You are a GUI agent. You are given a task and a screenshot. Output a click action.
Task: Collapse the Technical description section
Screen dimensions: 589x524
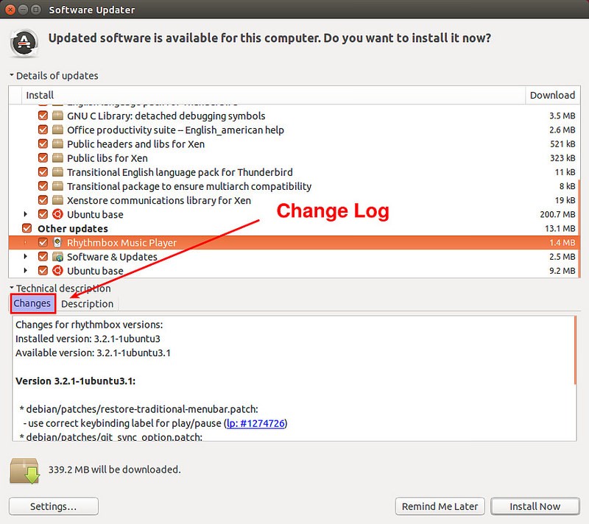12,288
